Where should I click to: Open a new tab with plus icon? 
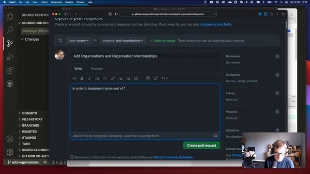coord(278,14)
